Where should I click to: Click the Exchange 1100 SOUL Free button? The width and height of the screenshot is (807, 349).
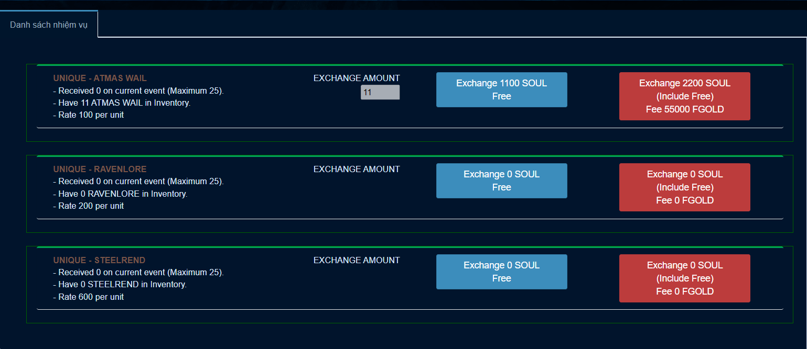[x=501, y=89]
